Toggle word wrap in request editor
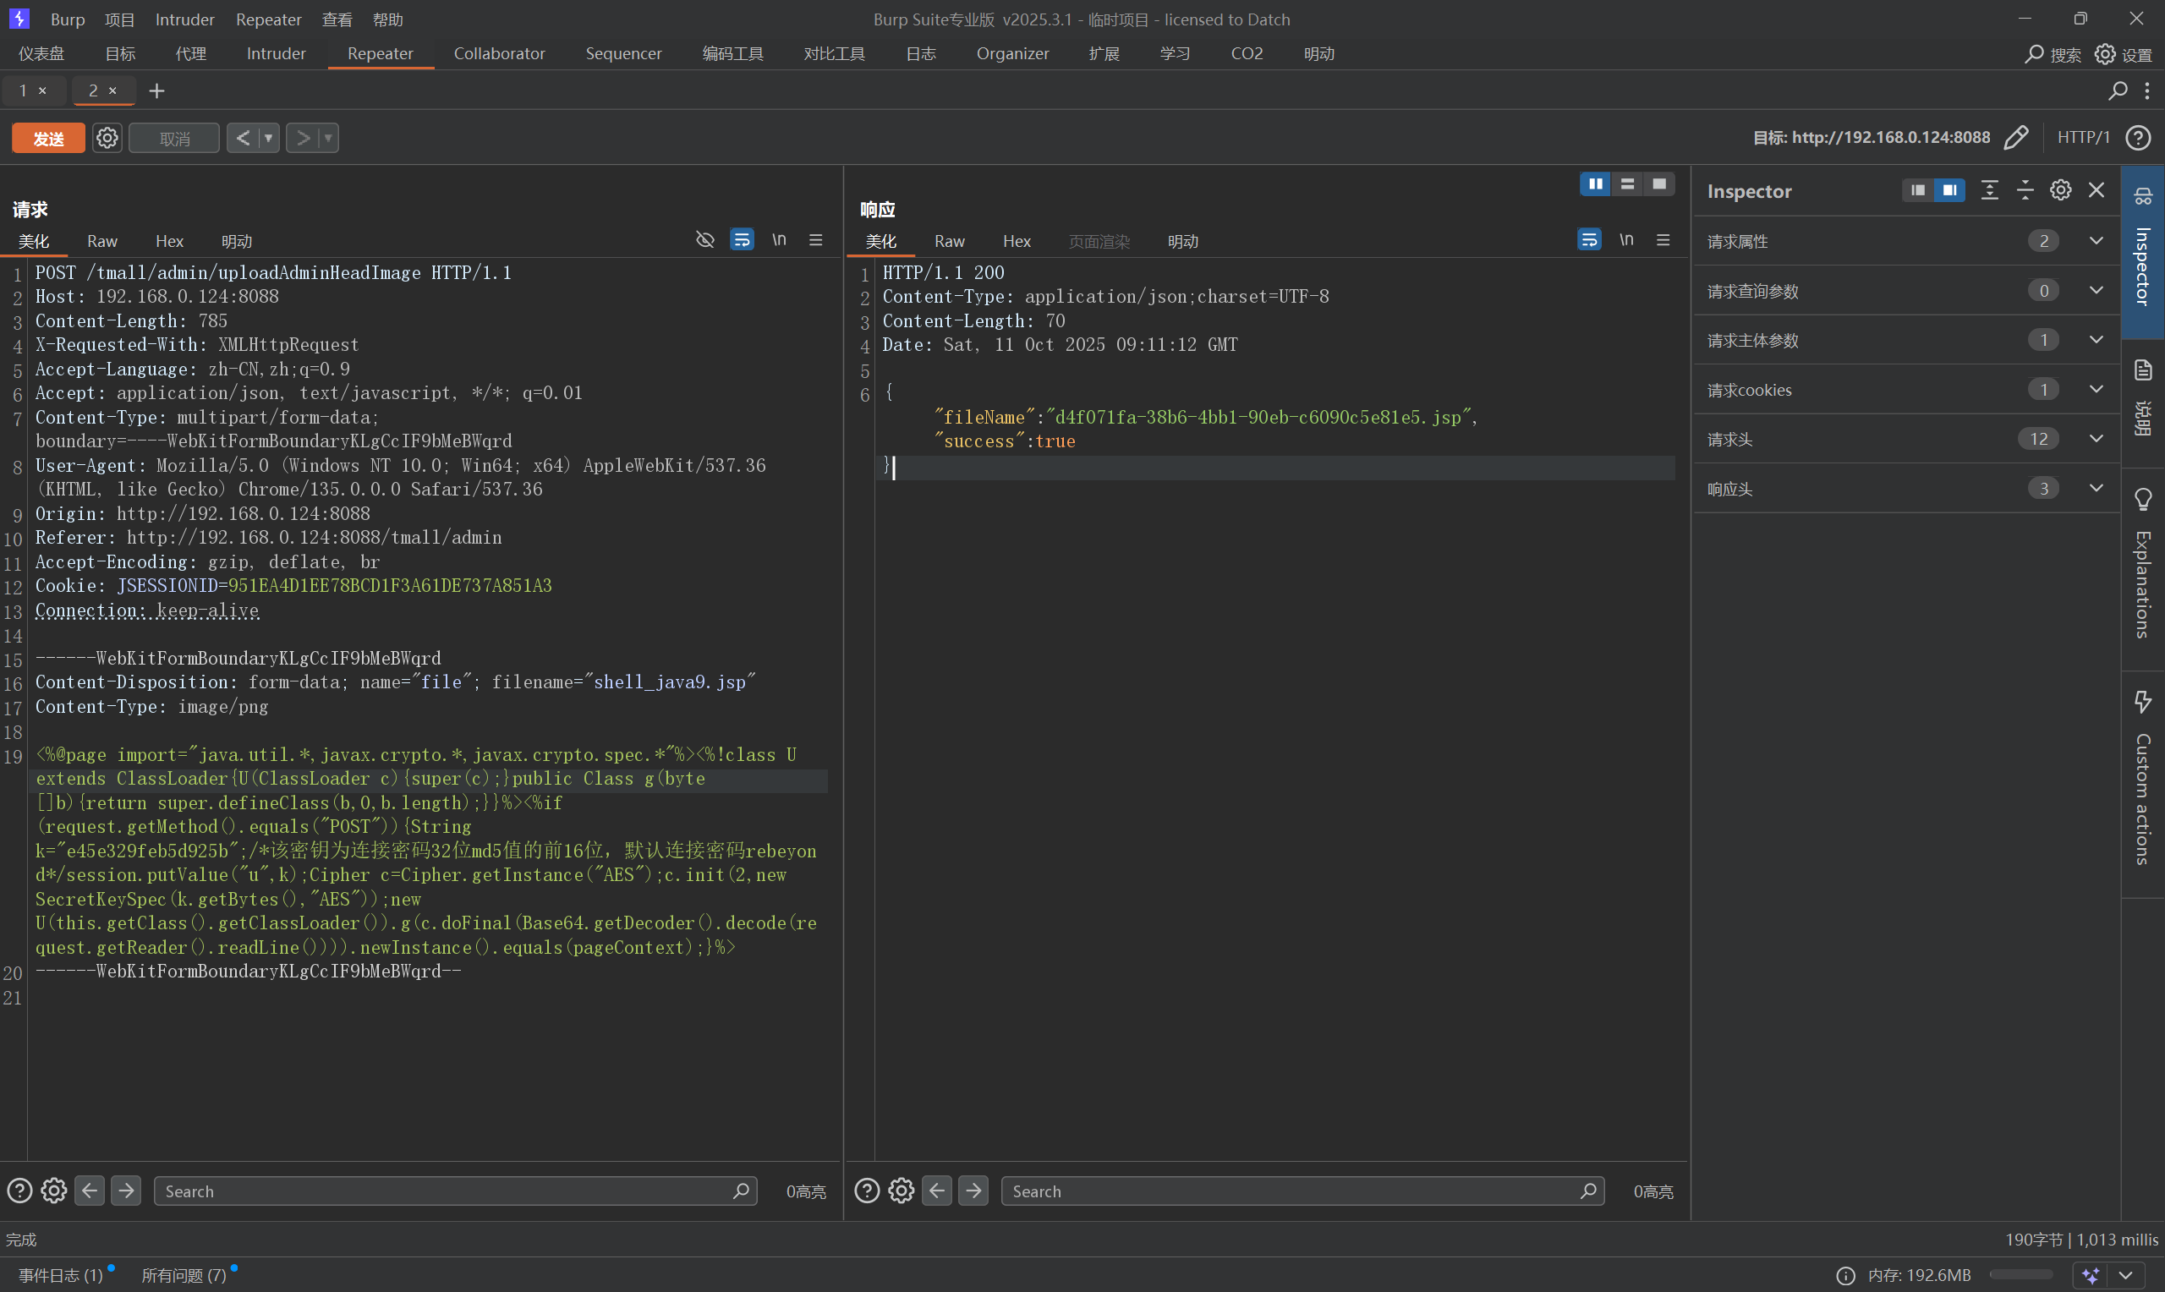 pyautogui.click(x=742, y=239)
